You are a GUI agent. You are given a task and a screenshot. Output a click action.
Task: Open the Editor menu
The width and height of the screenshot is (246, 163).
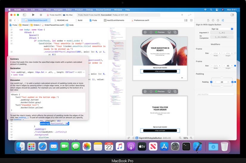click(x=69, y=10)
